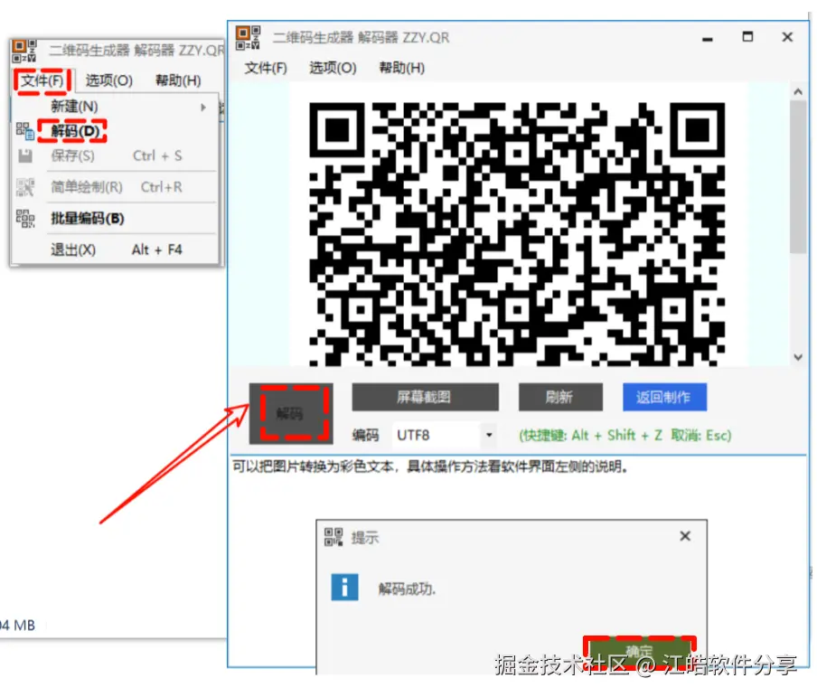Click the blue info icon in dialog
The width and height of the screenshot is (817, 697).
coord(344,588)
